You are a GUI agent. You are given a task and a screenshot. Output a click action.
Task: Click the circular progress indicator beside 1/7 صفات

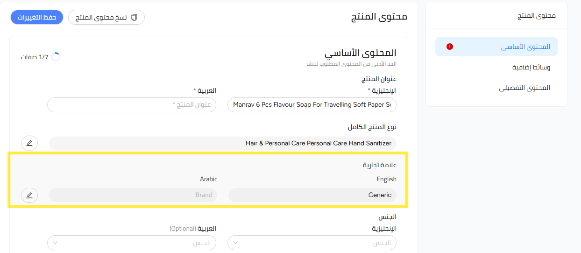(x=56, y=57)
